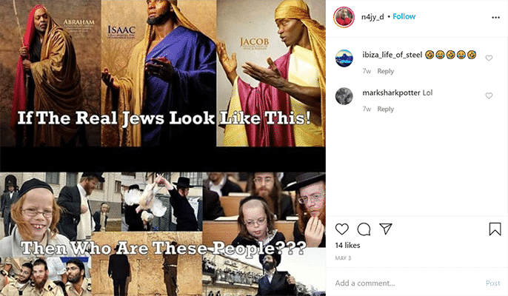This screenshot has height=296, width=508.
Task: Open ibiza_life_of_steel profile link
Action: [x=392, y=55]
